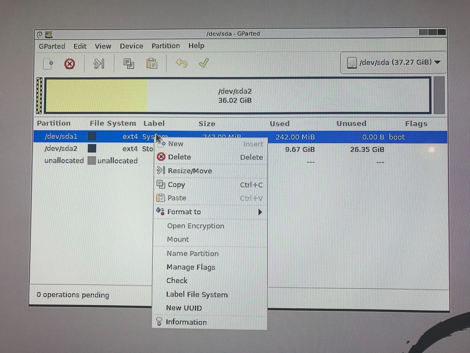Click the GParted icon in the title bar
The width and height of the screenshot is (470, 353).
(x=49, y=35)
